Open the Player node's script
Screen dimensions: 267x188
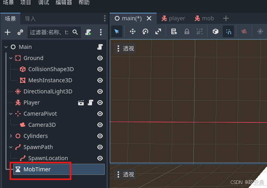coord(90,103)
